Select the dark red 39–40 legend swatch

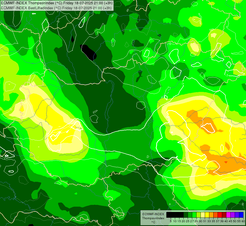224,215
